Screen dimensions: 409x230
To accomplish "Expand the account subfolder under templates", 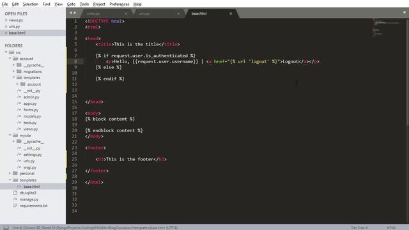I will click(x=17, y=84).
